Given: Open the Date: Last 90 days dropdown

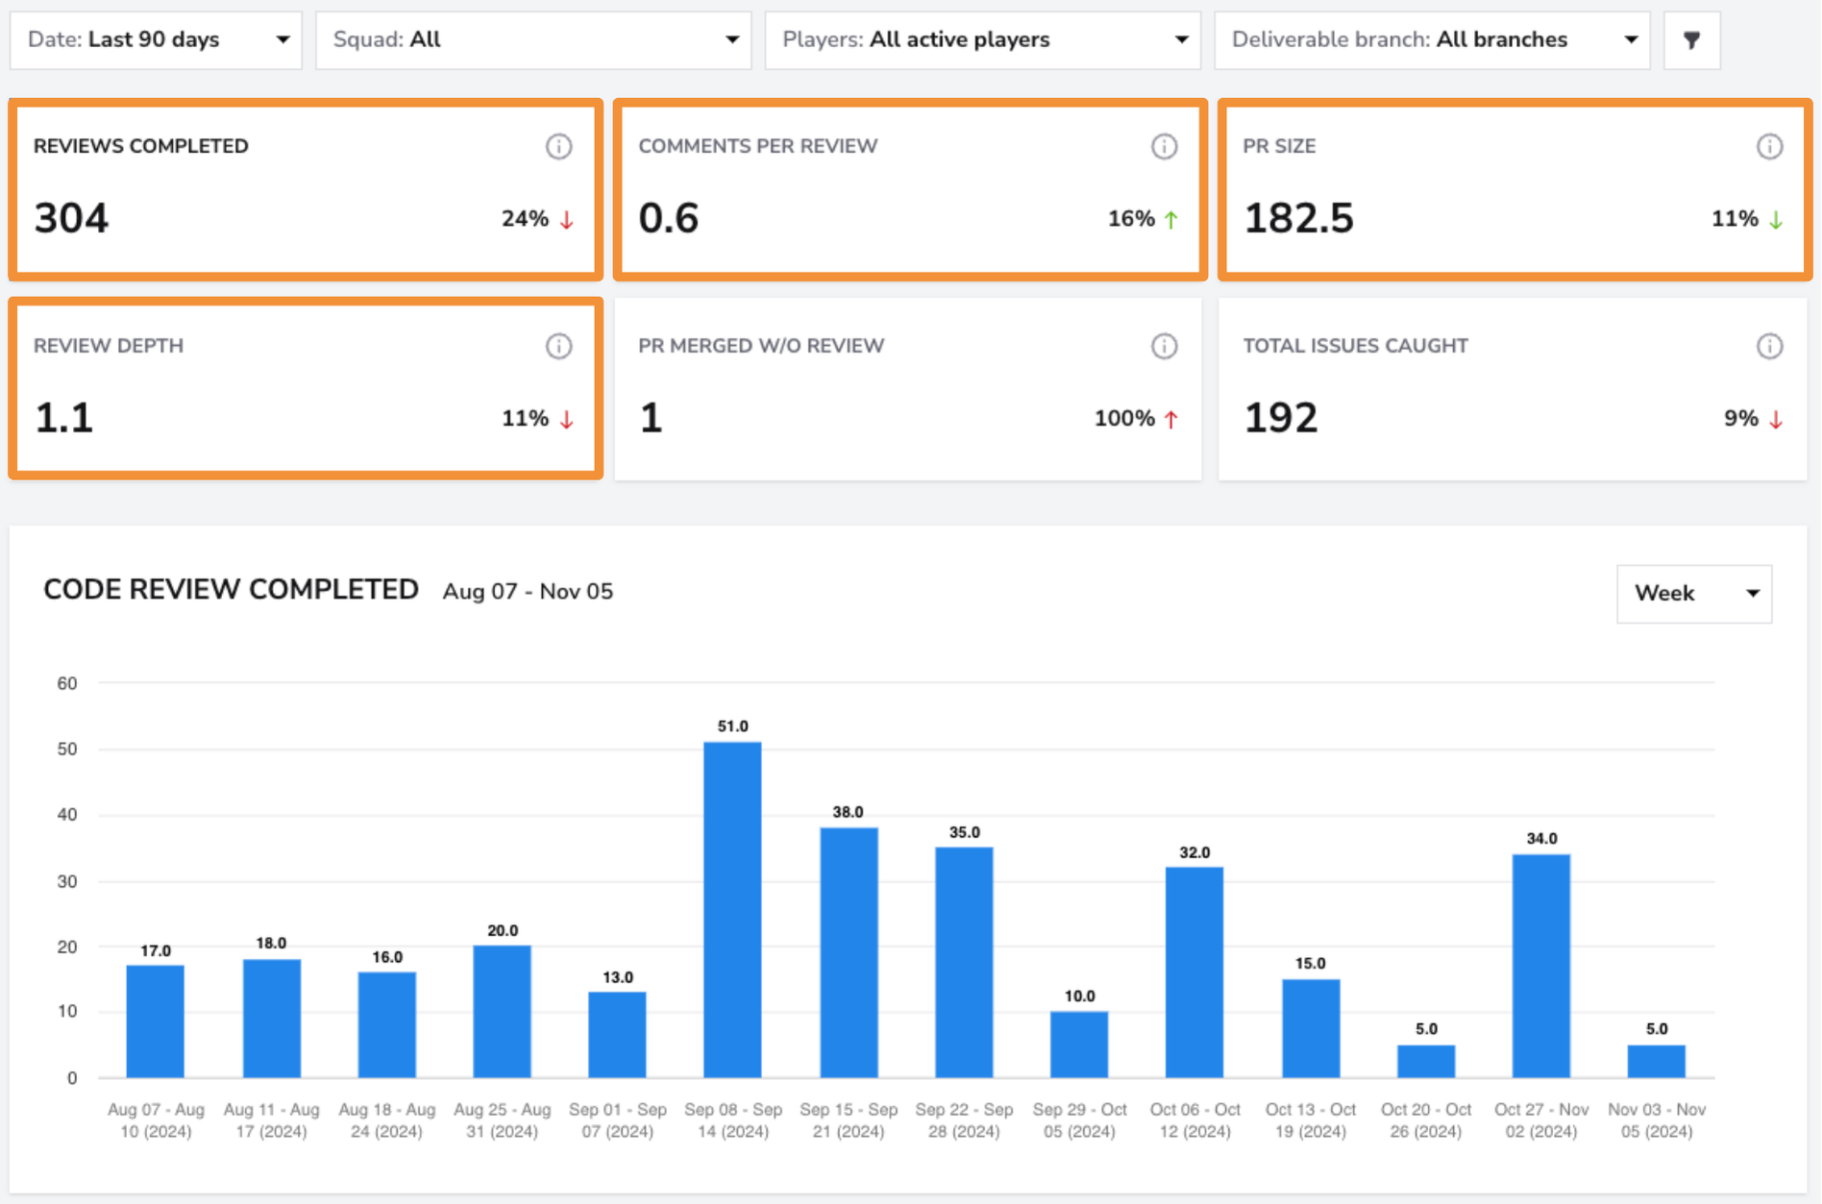Looking at the screenshot, I should tap(156, 40).
